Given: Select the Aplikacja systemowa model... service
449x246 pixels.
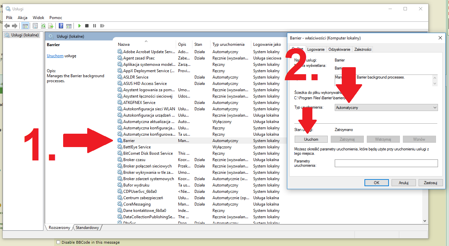Looking at the screenshot, I should pyautogui.click(x=149, y=65).
